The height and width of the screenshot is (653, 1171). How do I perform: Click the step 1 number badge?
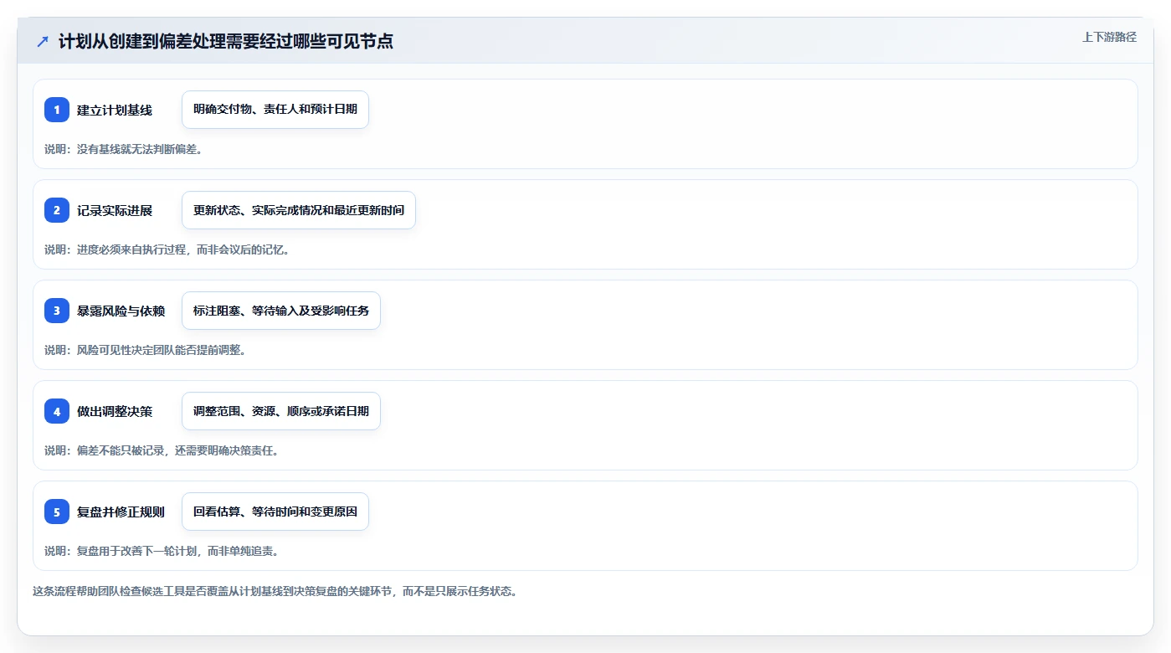tap(57, 110)
